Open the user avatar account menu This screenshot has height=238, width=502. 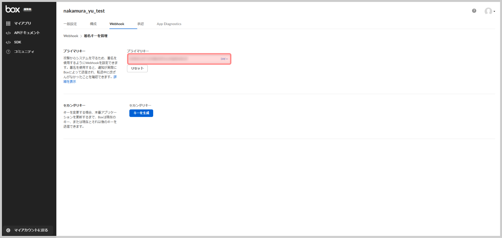(489, 11)
